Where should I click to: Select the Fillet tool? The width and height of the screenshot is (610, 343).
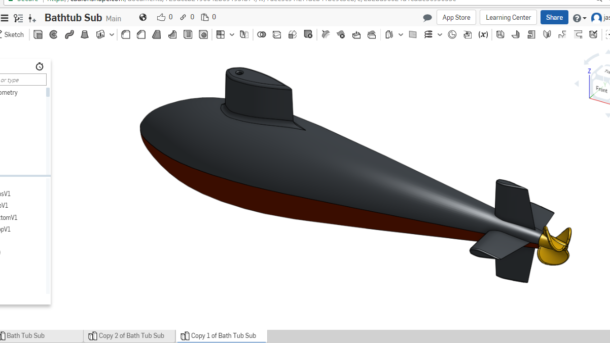point(126,35)
